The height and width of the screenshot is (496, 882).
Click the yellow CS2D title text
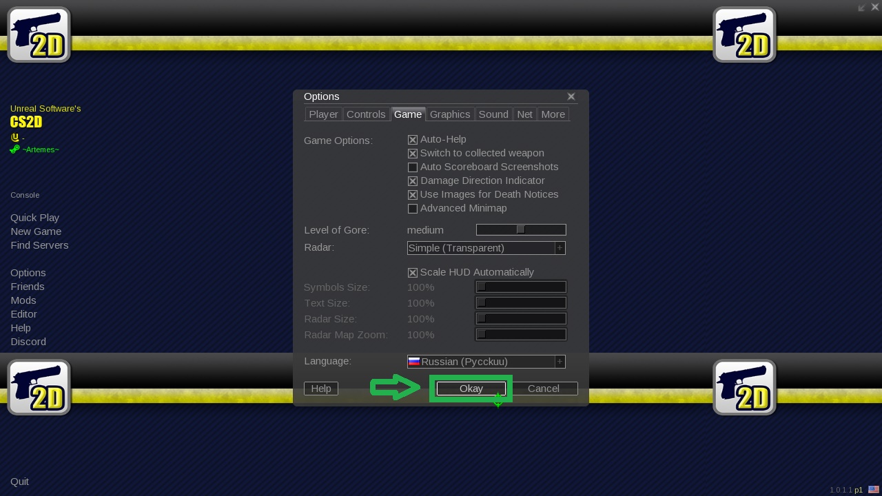point(26,122)
